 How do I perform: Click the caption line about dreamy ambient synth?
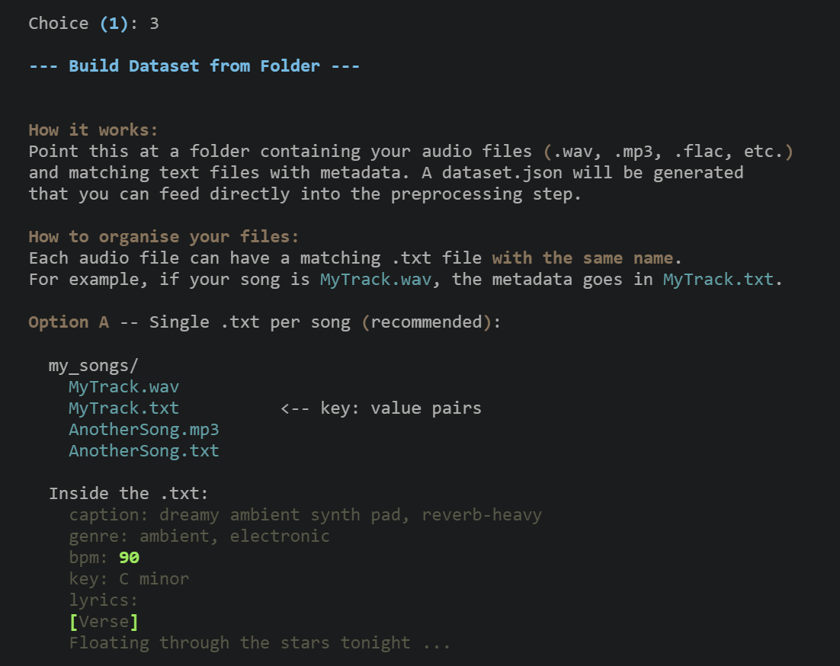click(x=305, y=515)
